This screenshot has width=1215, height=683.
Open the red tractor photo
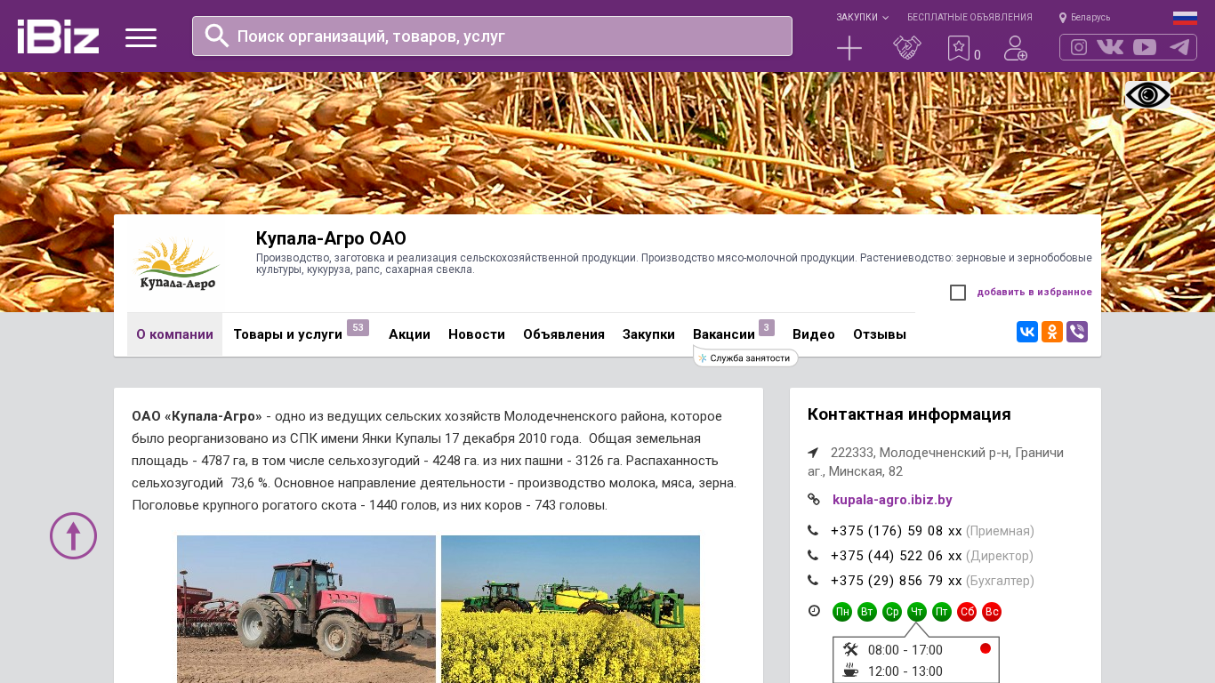pos(306,609)
